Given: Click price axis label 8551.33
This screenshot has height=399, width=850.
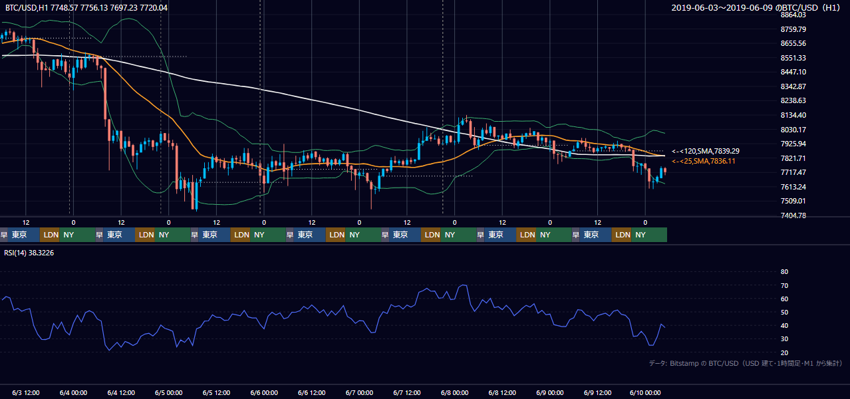Looking at the screenshot, I should pyautogui.click(x=793, y=58).
